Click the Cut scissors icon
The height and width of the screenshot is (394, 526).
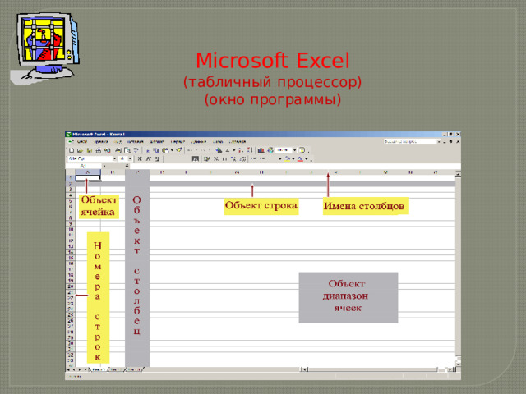pos(147,150)
